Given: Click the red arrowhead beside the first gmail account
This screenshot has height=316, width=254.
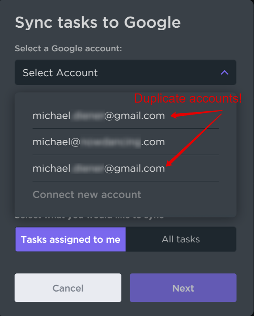Looking at the screenshot, I should tap(174, 115).
